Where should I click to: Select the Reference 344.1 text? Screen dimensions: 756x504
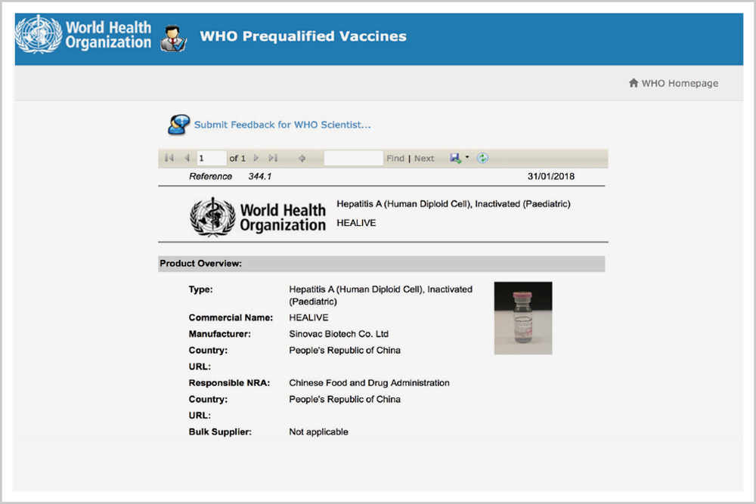[230, 176]
